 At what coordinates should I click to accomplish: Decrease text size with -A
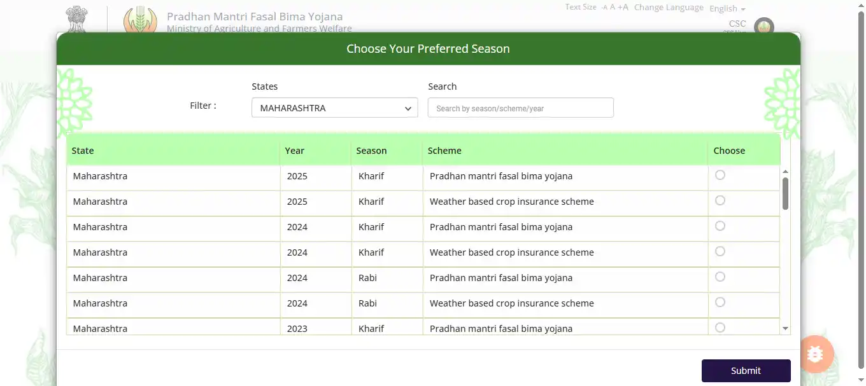pyautogui.click(x=604, y=8)
